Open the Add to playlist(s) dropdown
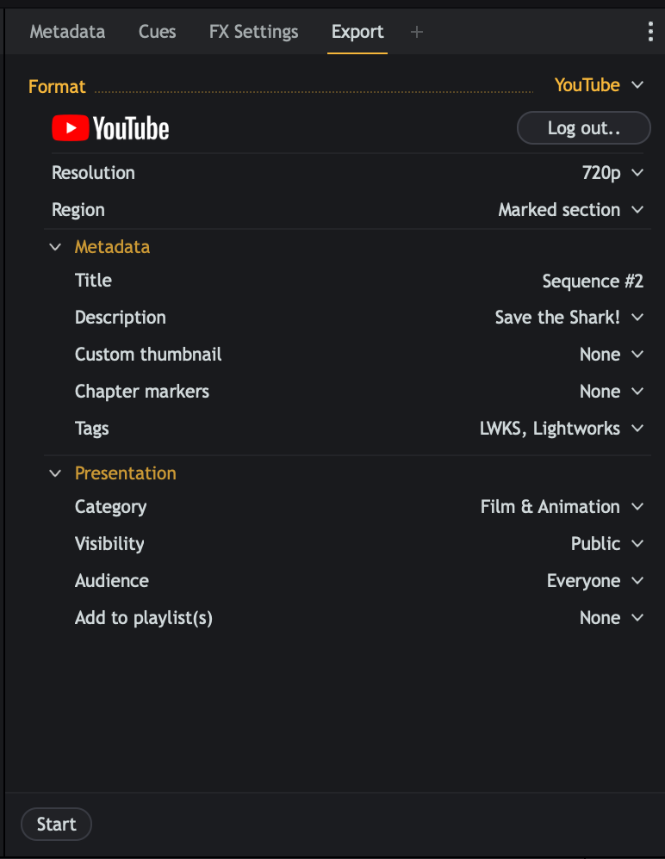Screen dimensions: 665x859 tap(612, 618)
